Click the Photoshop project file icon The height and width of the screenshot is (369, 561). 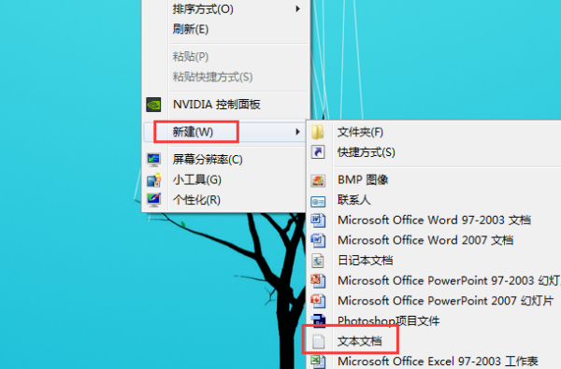[x=319, y=320]
